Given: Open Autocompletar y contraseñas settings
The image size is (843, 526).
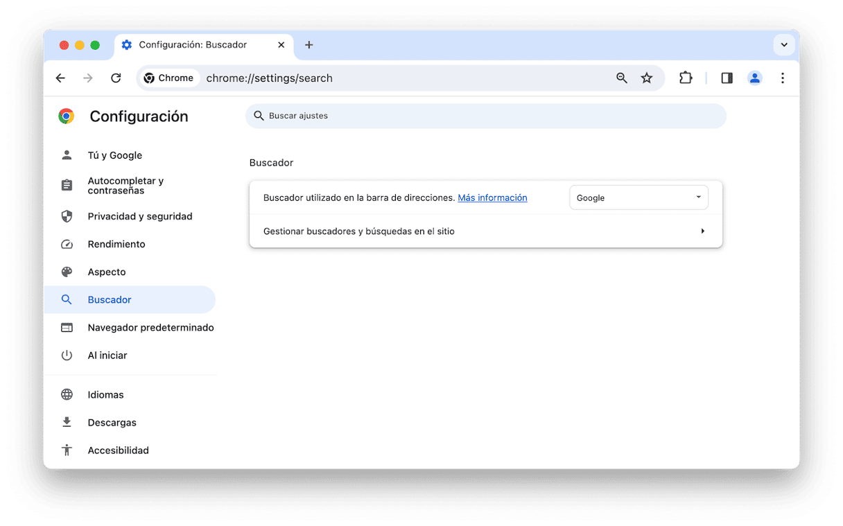Looking at the screenshot, I should 130,186.
